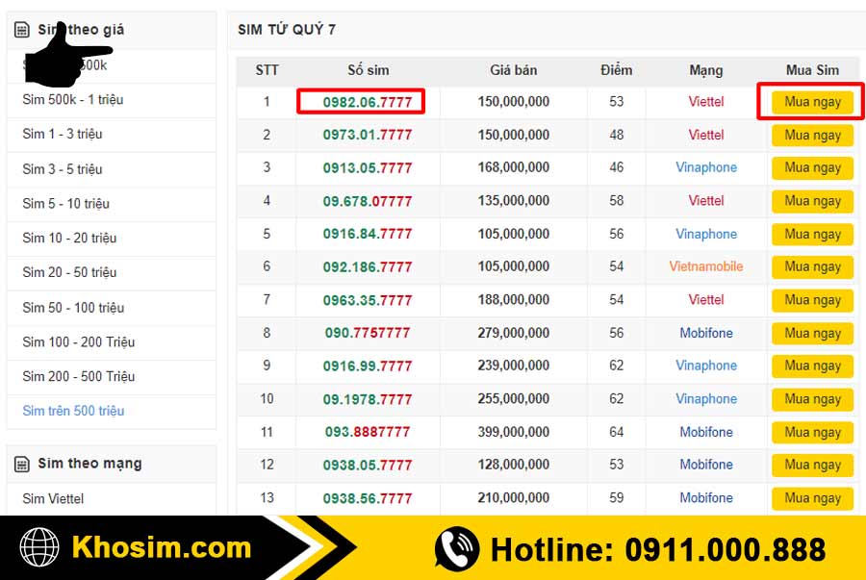Open sim number 09.678.07777
This screenshot has width=866, height=580.
click(368, 201)
